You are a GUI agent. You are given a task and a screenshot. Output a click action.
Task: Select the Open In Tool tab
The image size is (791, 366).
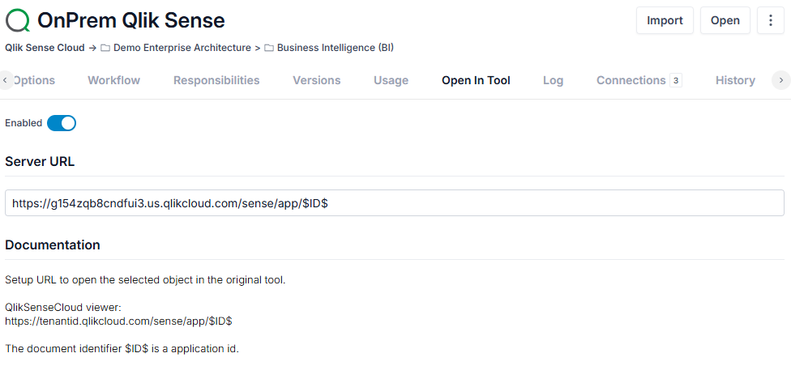(x=476, y=80)
